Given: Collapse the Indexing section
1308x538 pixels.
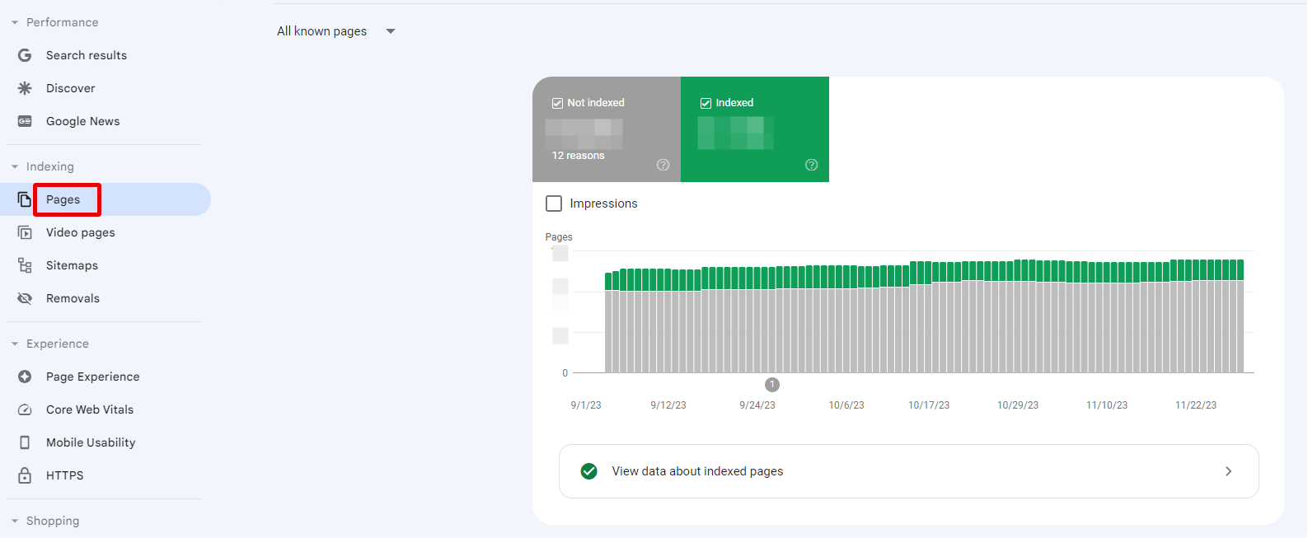Looking at the screenshot, I should point(15,166).
